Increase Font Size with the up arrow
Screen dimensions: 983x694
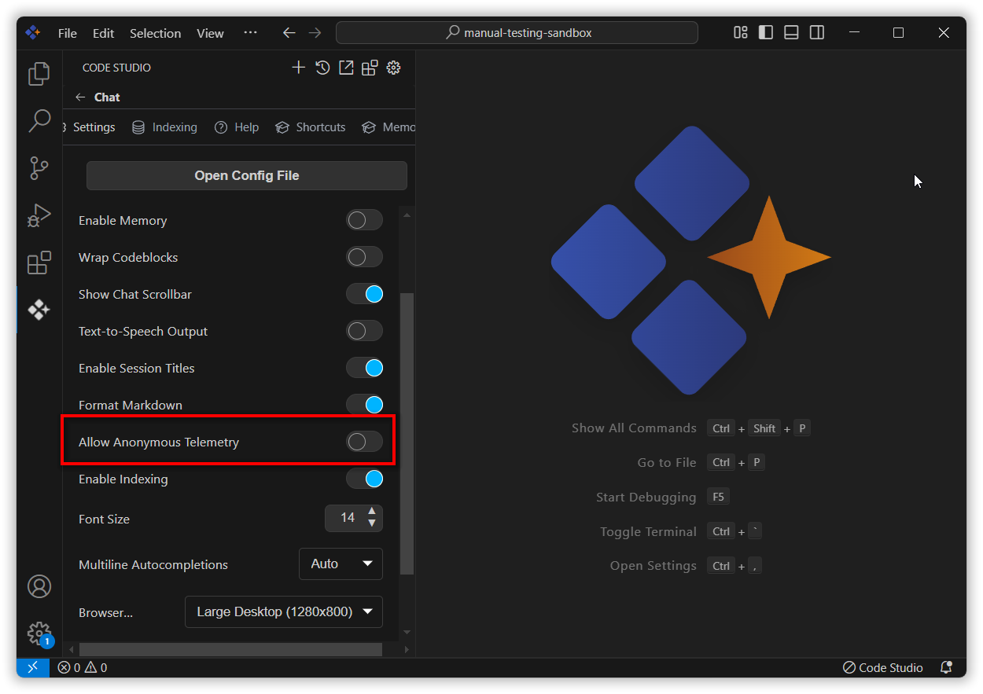(x=372, y=512)
